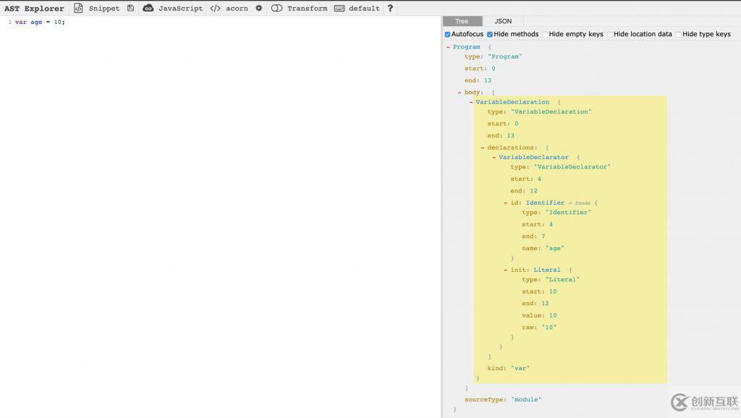
Task: Click the keyboard icon beside default
Action: (339, 9)
